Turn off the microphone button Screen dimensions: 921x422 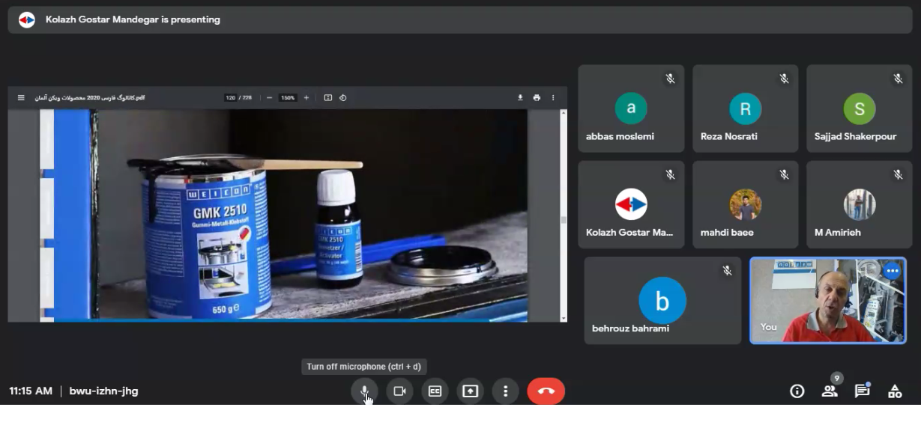click(x=364, y=391)
